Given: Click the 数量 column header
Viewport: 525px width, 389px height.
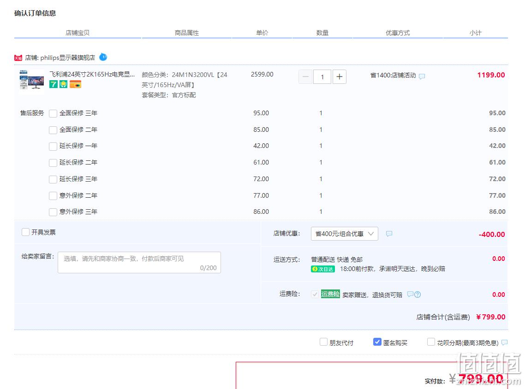Looking at the screenshot, I should pos(322,33).
